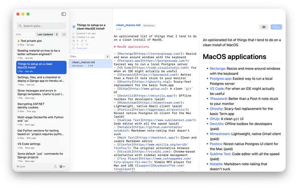
Task: Refresh the gists list with the reload icon
Action: pyautogui.click(x=55, y=166)
